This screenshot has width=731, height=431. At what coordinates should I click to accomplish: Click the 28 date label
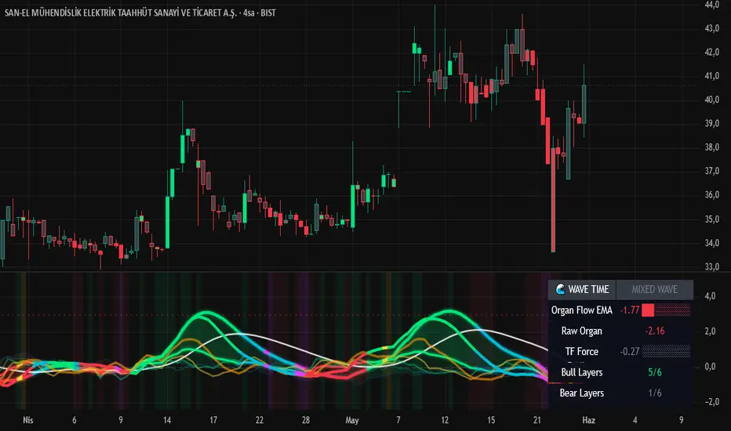point(305,420)
